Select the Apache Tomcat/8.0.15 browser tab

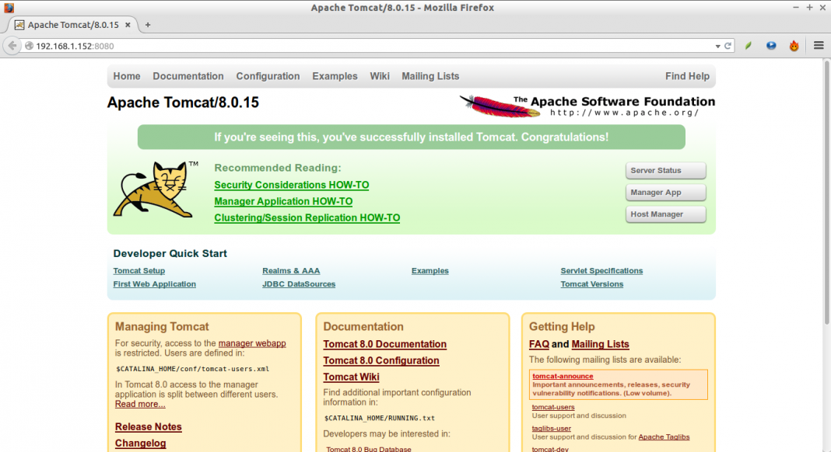(73, 25)
